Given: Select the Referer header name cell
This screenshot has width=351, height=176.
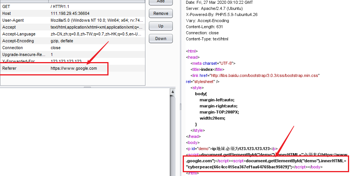Looking at the screenshot, I should pos(10,68).
